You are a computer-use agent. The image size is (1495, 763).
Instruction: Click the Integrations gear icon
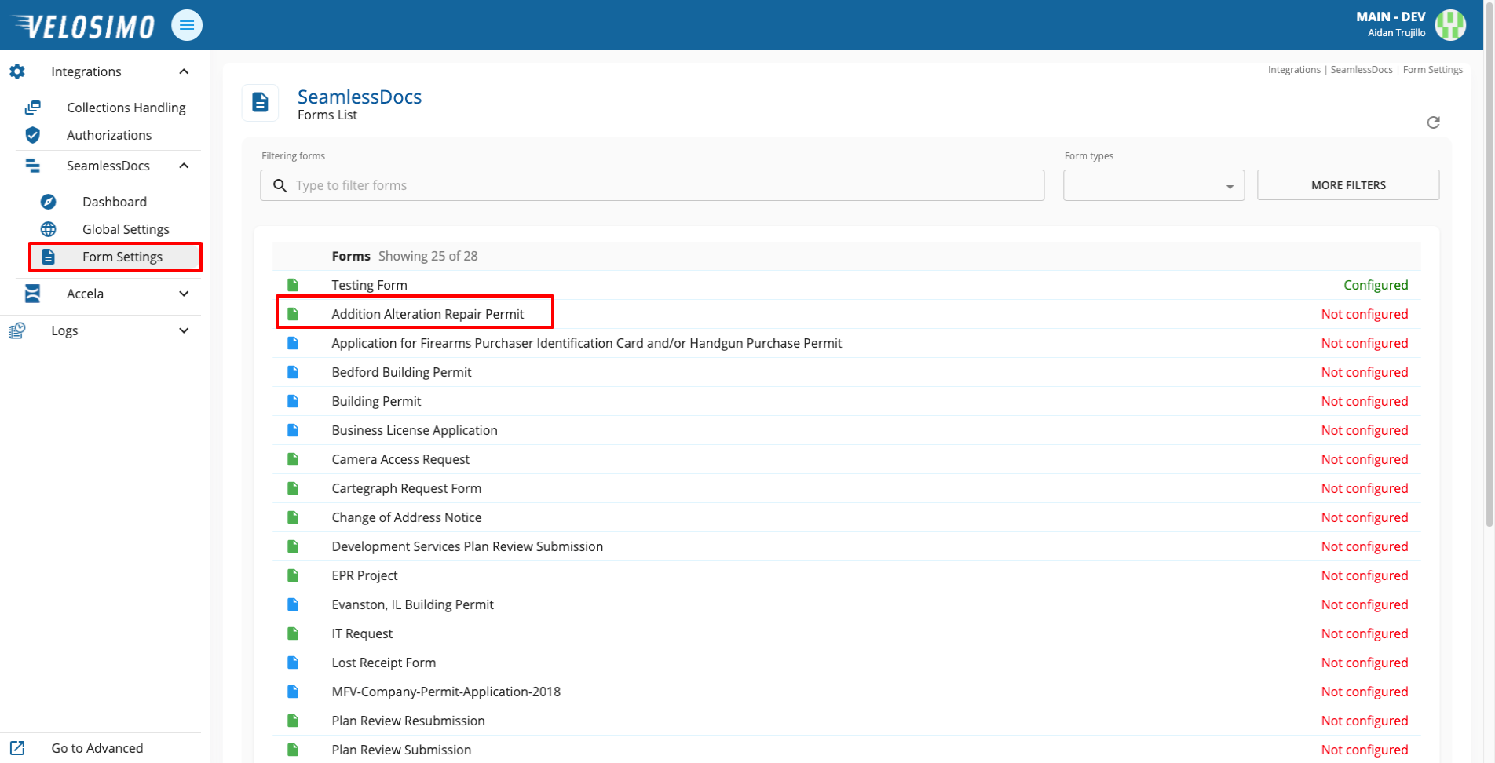[x=17, y=71]
